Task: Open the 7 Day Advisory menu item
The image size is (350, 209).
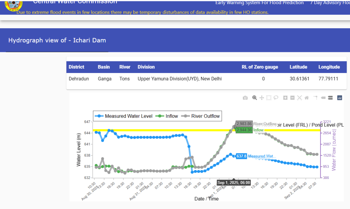Action: pos(330,3)
